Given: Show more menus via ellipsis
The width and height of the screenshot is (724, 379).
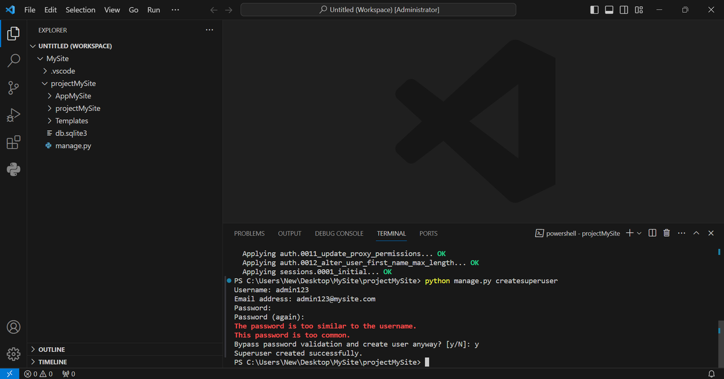Looking at the screenshot, I should tap(175, 10).
